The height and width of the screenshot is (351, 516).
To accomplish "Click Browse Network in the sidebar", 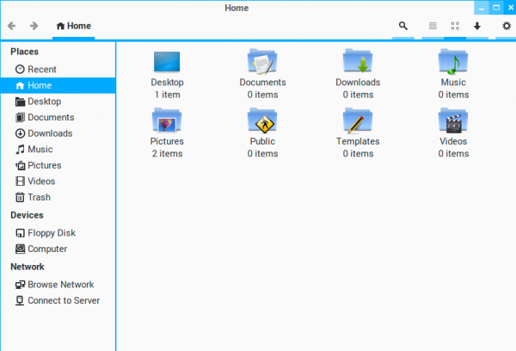I will coord(58,285).
